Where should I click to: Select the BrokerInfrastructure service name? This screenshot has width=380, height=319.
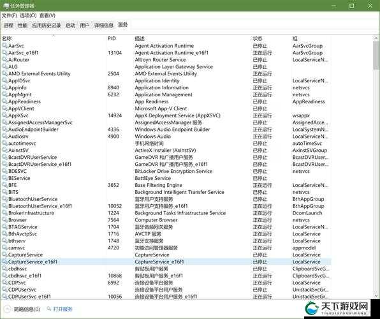tap(31, 213)
